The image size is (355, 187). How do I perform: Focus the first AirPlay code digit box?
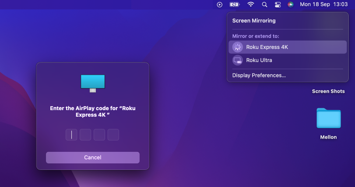click(x=71, y=135)
